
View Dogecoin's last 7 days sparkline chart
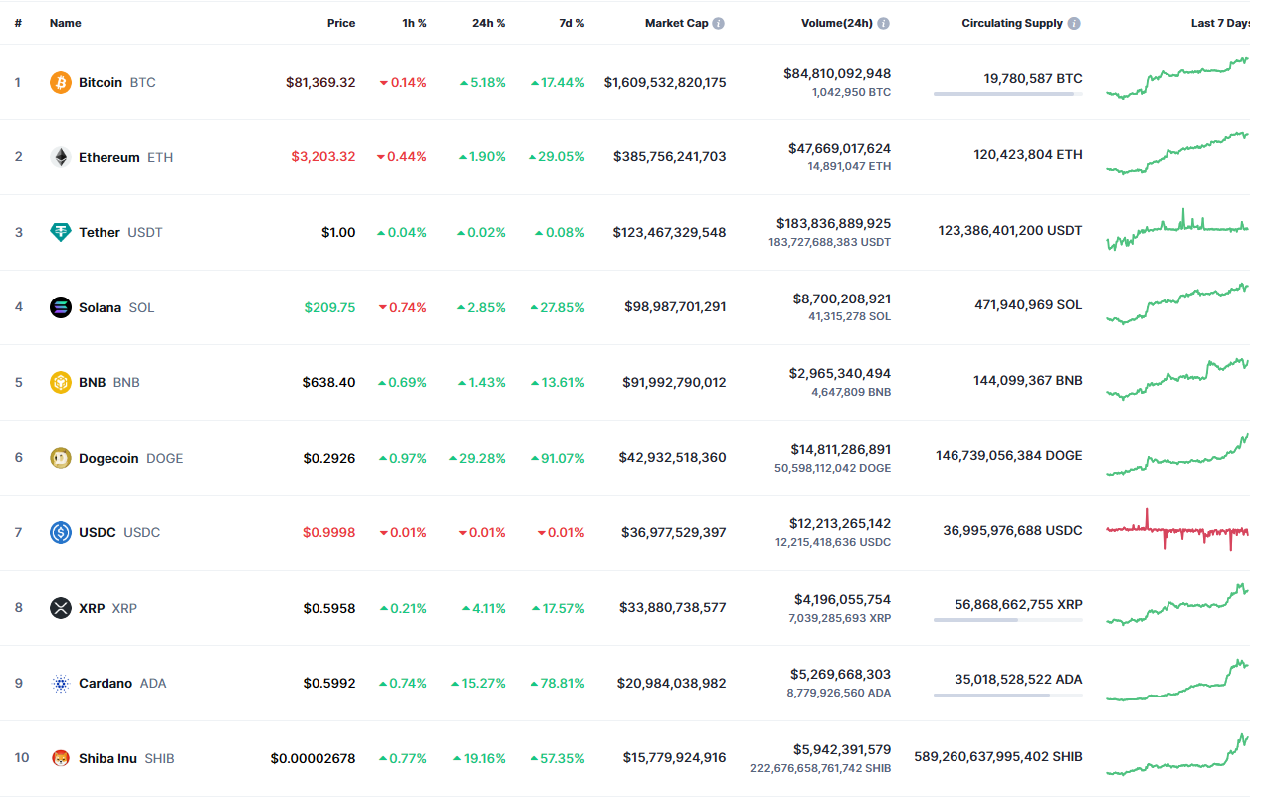[1178, 455]
